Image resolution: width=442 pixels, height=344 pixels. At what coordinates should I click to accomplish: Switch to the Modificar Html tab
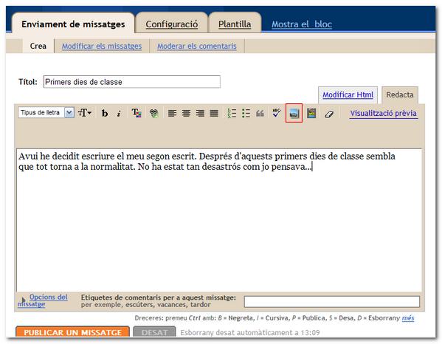348,94
